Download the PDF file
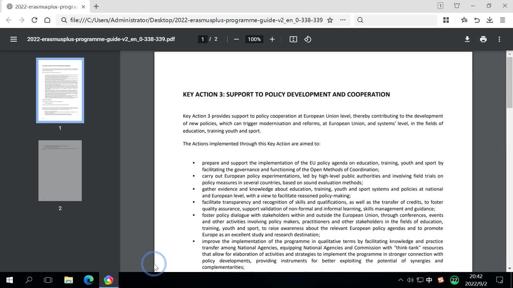Viewport: 513px width, 288px height. [x=467, y=39]
